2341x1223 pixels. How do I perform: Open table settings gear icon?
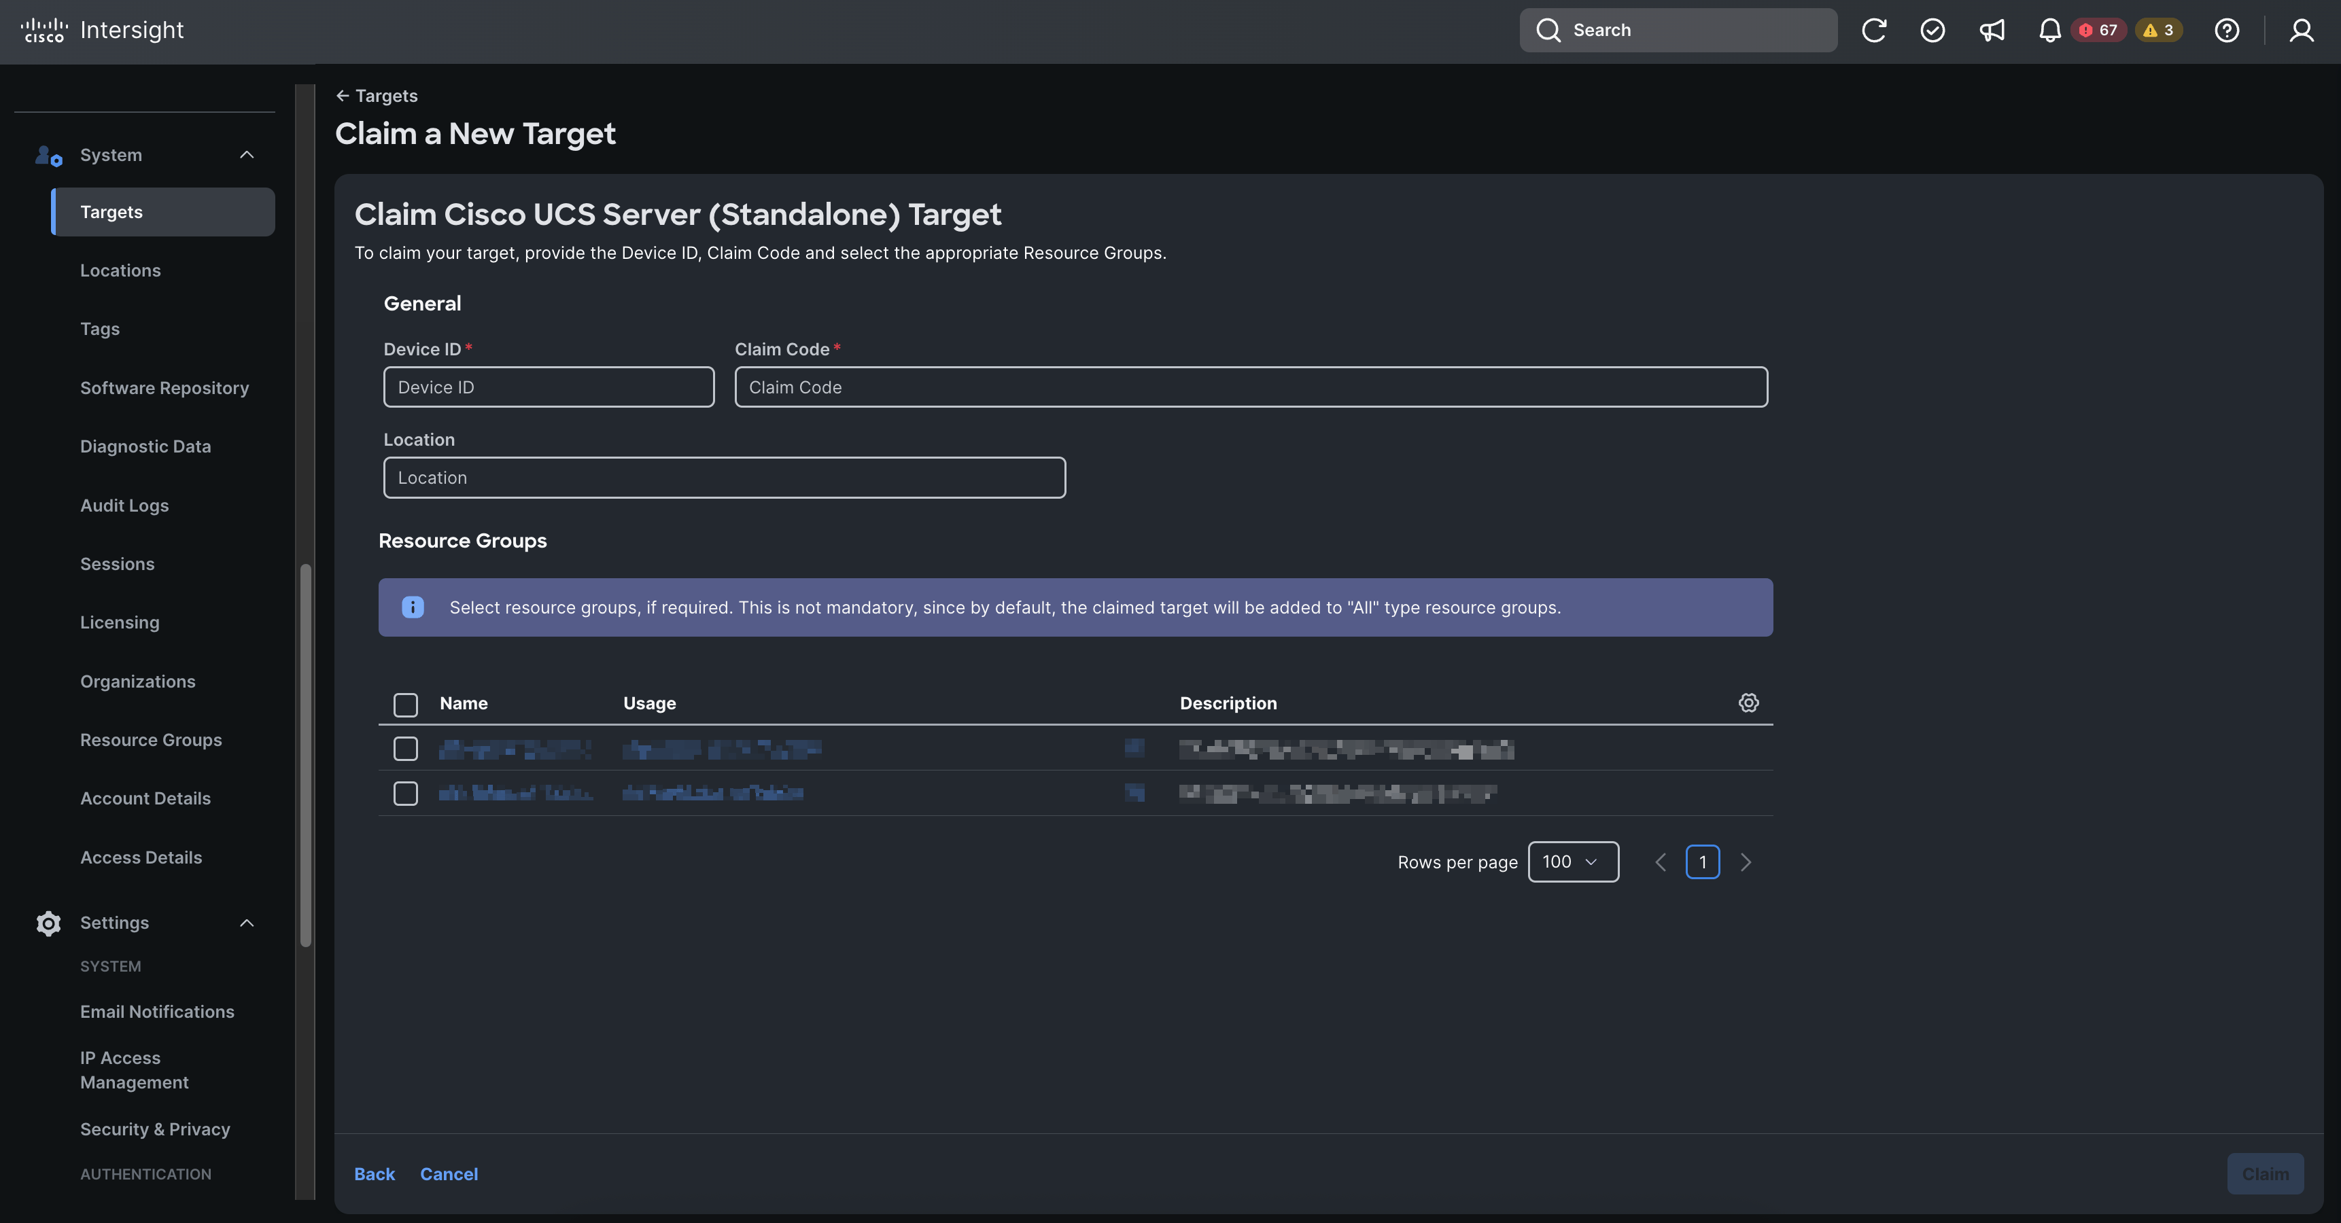click(1748, 703)
